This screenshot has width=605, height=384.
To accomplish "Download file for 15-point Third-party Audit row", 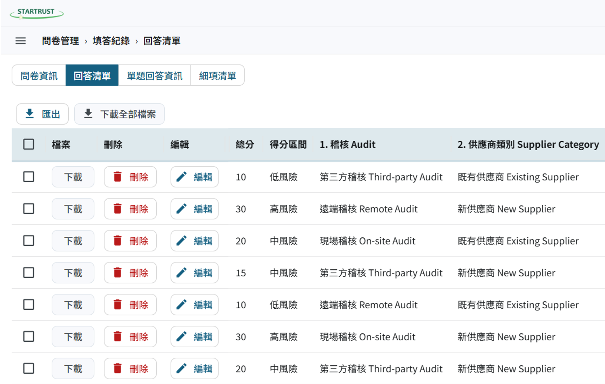I will [x=73, y=273].
